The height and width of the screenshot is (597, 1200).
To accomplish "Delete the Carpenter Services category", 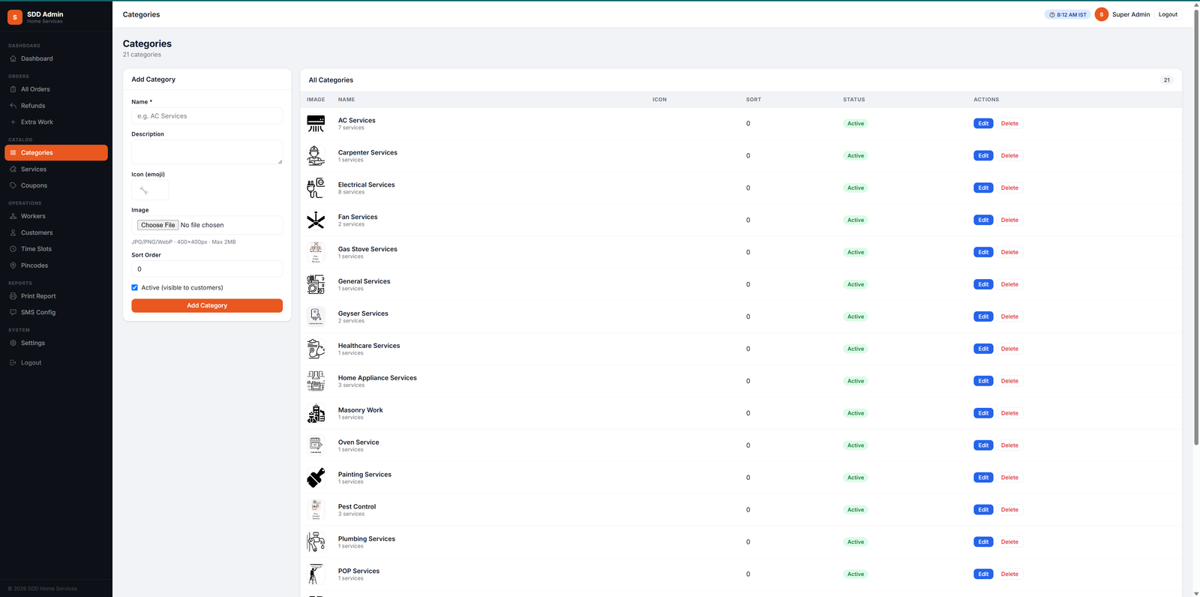I will [1009, 156].
